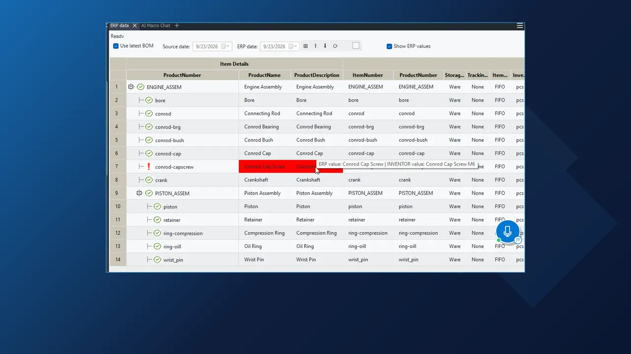Click the green check icon for retainer
Image resolution: width=631 pixels, height=354 pixels.
tap(157, 220)
